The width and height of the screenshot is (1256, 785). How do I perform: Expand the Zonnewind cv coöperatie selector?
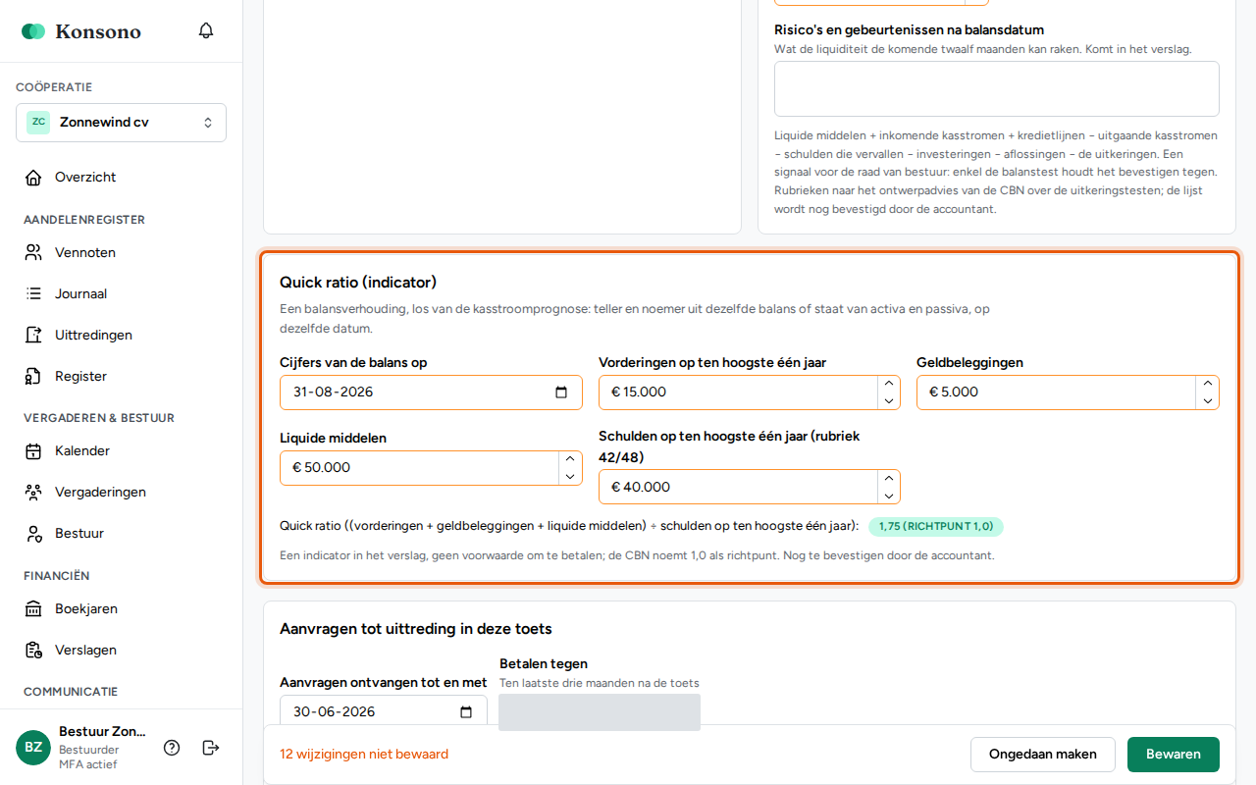[122, 123]
